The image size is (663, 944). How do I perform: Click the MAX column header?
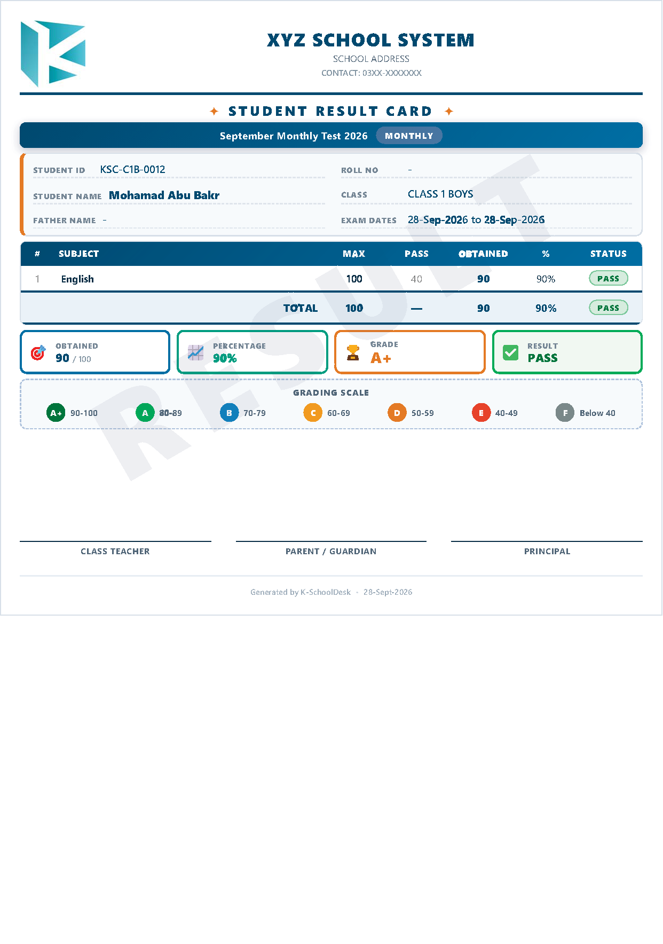[x=354, y=254]
